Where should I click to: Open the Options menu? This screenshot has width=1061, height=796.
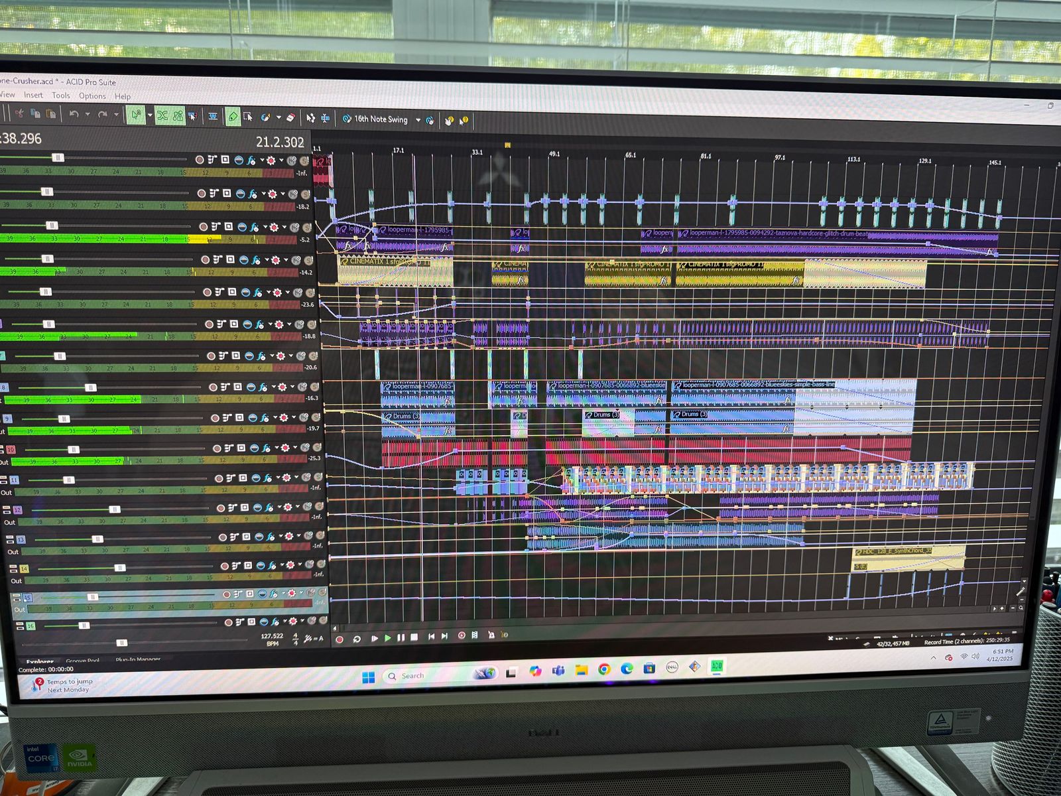point(92,96)
